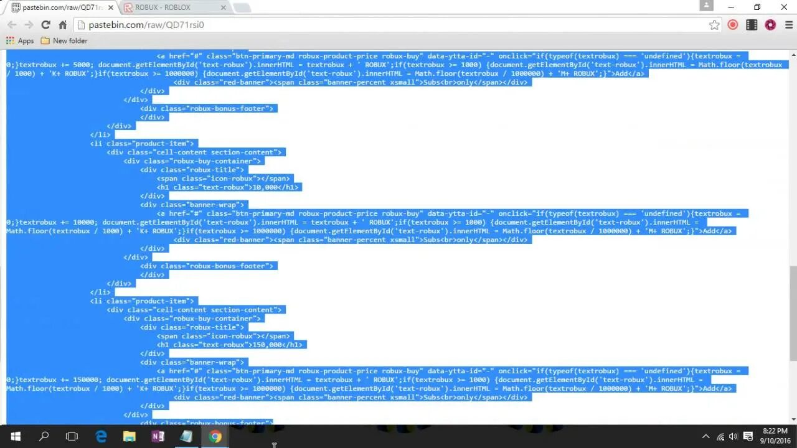Open the browser home page

[62, 25]
